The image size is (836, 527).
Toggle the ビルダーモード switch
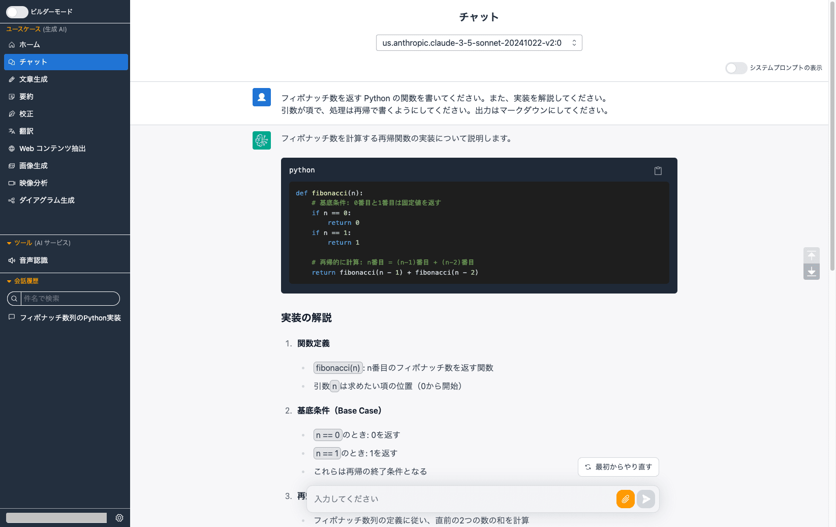pos(17,12)
